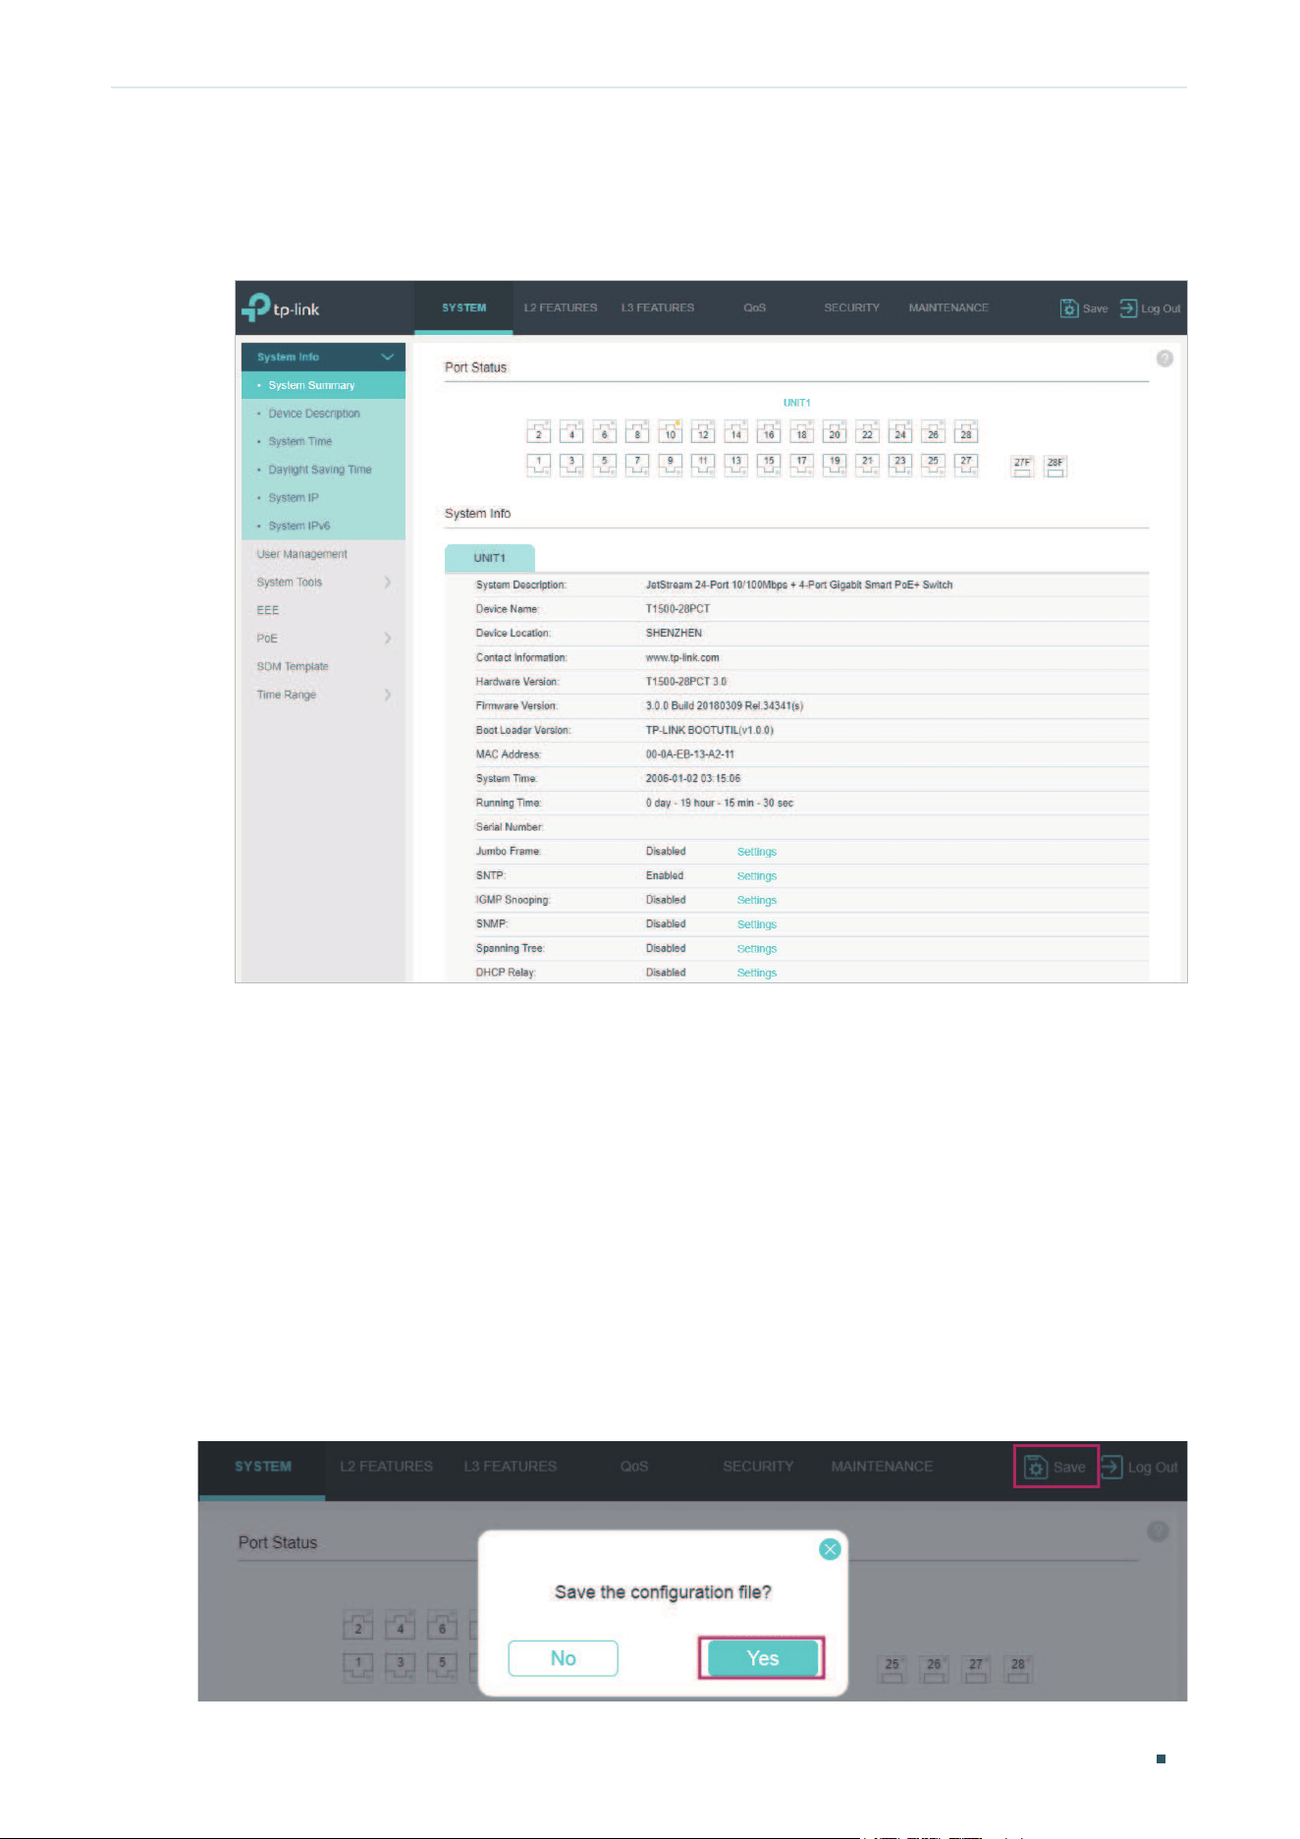Click the UNIT1 label above ports
Image resolution: width=1300 pixels, height=1839 pixels.
tap(796, 403)
